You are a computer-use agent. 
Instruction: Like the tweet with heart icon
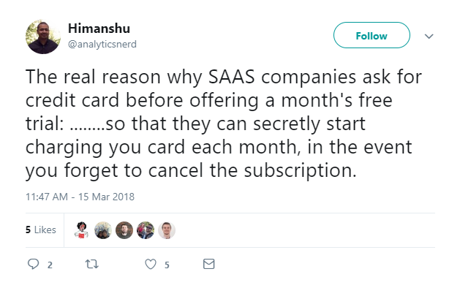point(151,265)
